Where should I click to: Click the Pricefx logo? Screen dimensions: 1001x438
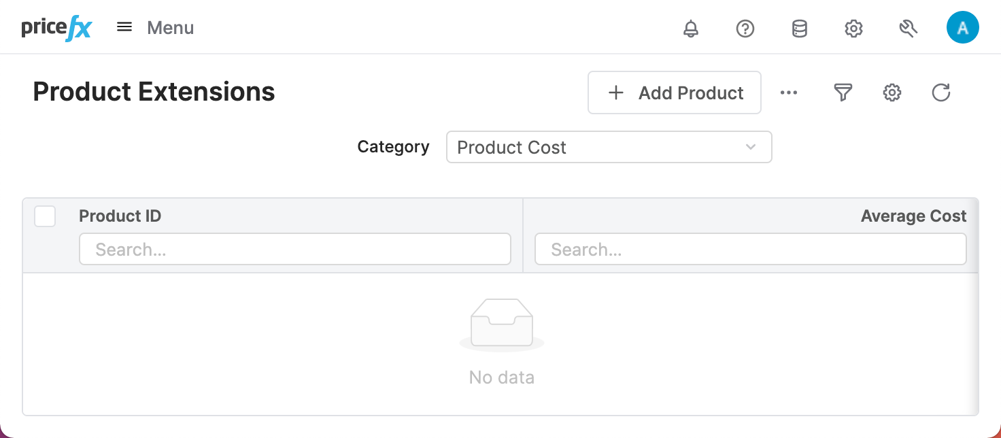[56, 29]
